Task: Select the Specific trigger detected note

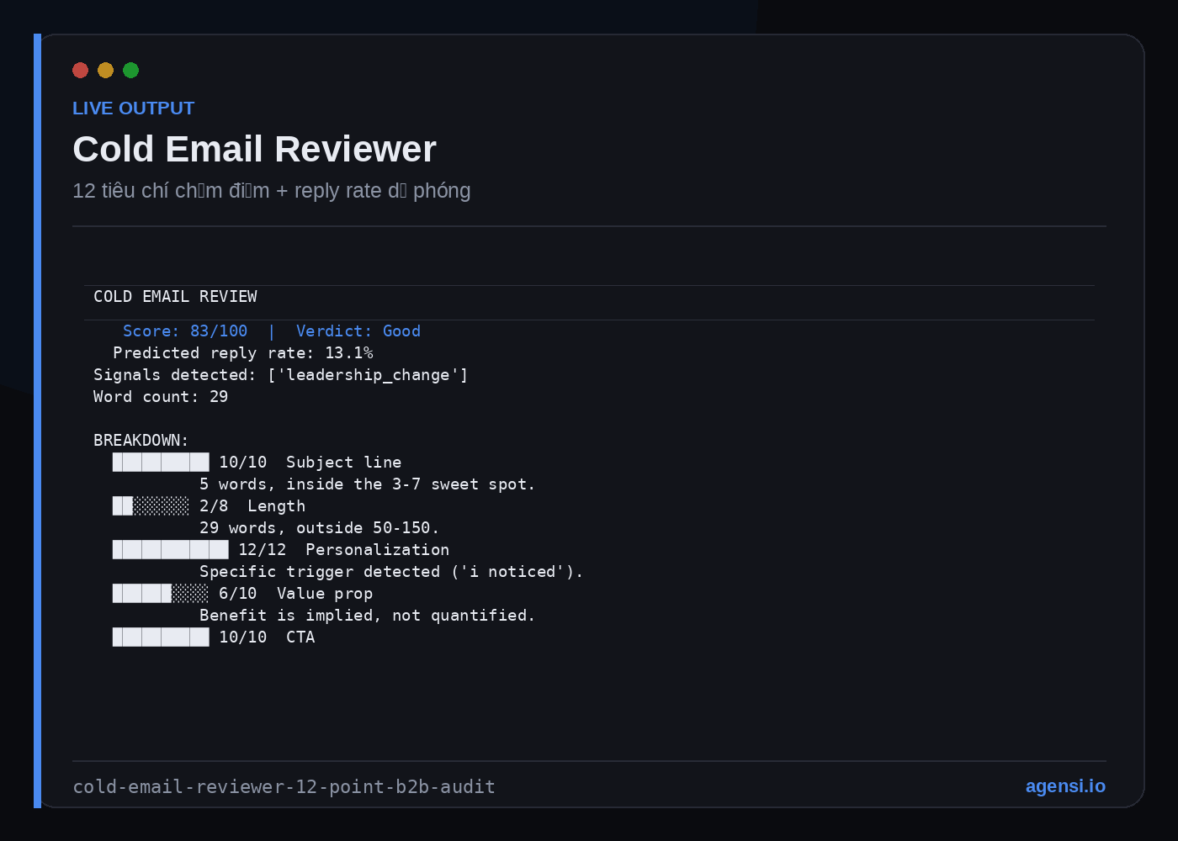Action: 391,572
